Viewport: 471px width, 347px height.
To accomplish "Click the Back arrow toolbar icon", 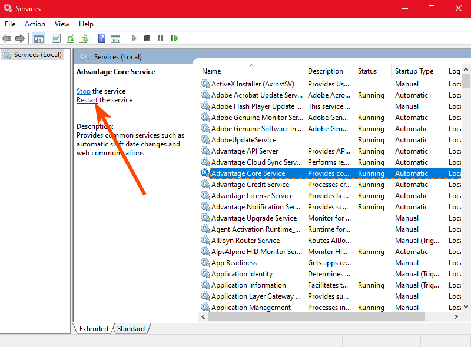I will pyautogui.click(x=6, y=38).
